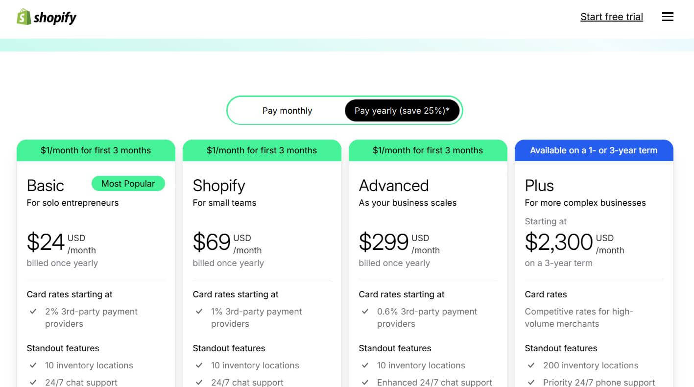Select the Pay yearly (save 25%) option
The width and height of the screenshot is (694, 387).
coord(402,110)
